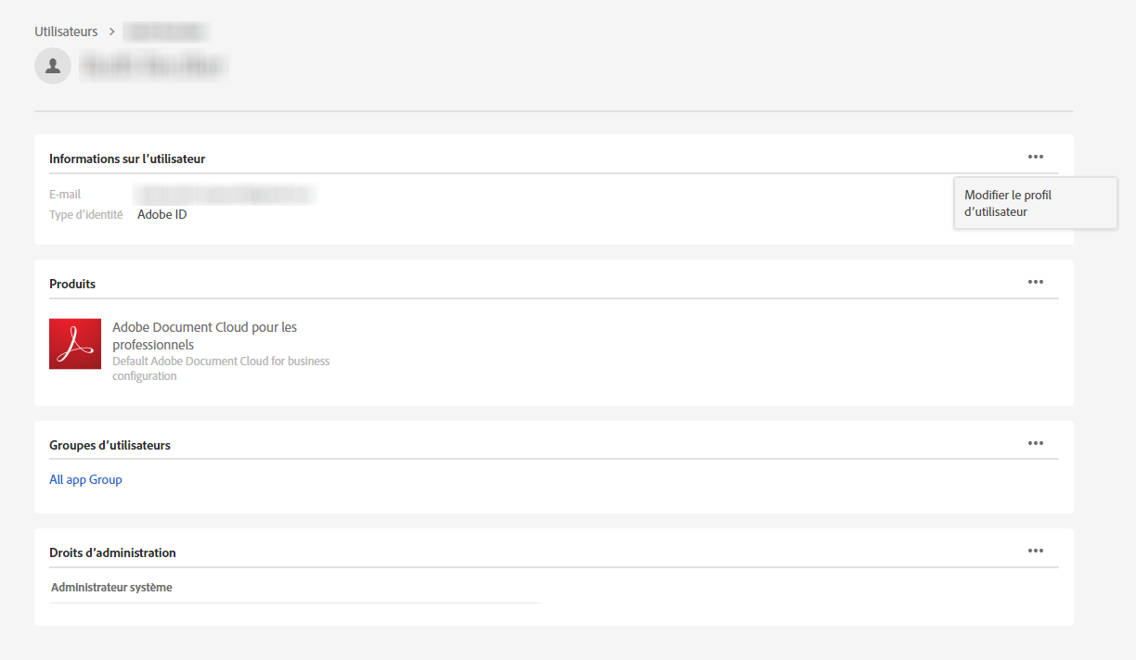Viewport: 1136px width, 660px height.
Task: Open the Informations sur l'utilisateur three-dot menu
Action: [x=1036, y=157]
